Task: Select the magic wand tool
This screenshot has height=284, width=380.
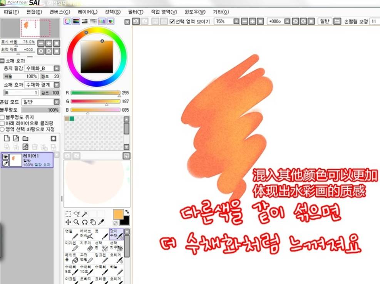Action: point(85,214)
